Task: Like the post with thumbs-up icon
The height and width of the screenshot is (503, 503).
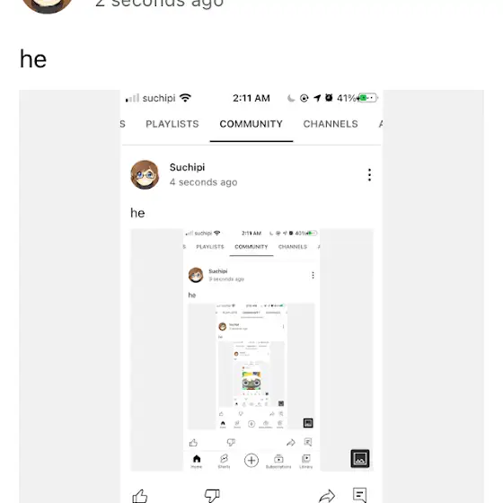Action: click(140, 496)
